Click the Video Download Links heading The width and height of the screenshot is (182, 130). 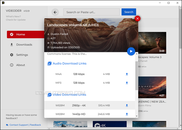pyautogui.click(x=69, y=95)
